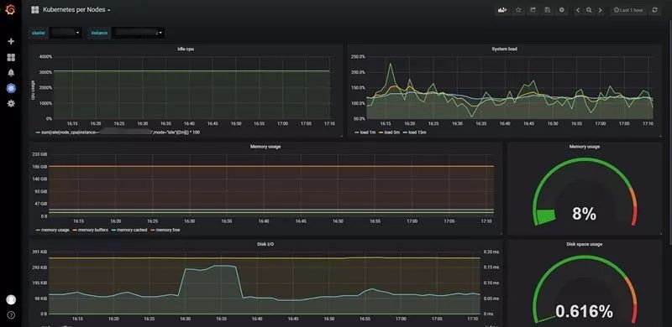Open the Configuration gear in the sidebar
Screen dimensions: 672x327
(x=11, y=103)
